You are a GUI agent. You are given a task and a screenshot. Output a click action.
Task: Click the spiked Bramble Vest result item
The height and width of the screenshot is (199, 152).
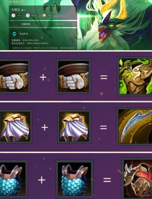[x=137, y=178]
